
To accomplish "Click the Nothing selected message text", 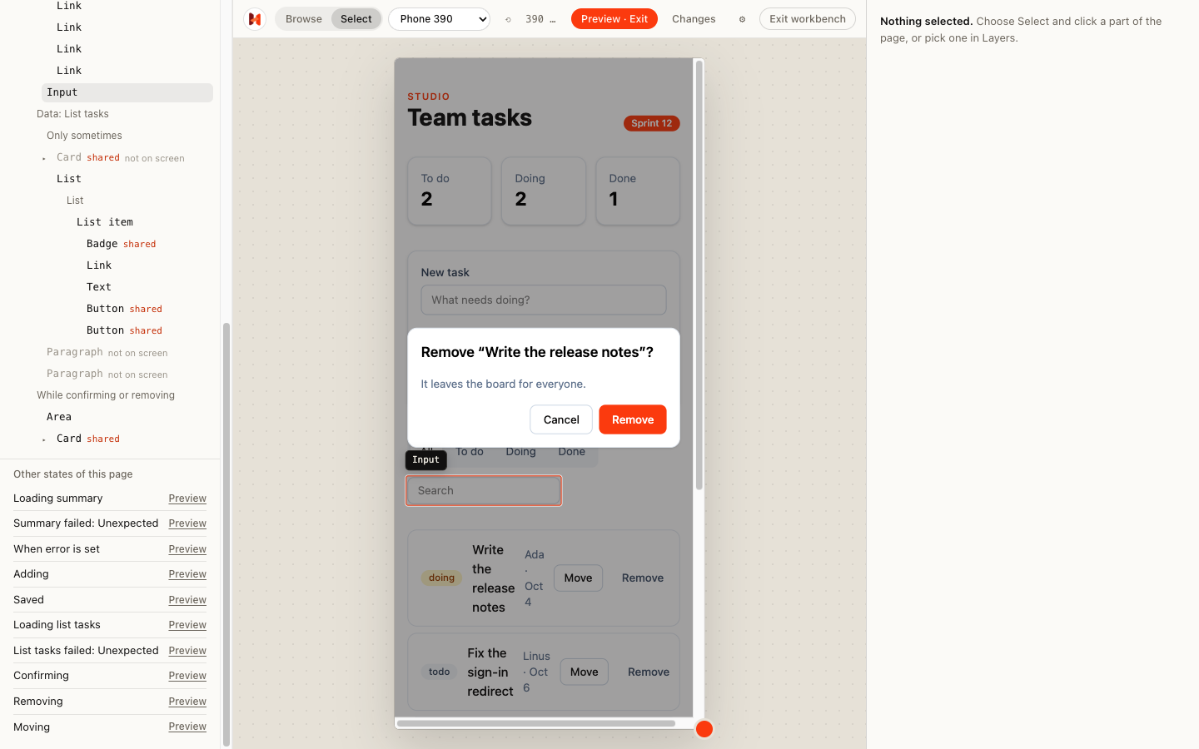I will coord(1021,30).
